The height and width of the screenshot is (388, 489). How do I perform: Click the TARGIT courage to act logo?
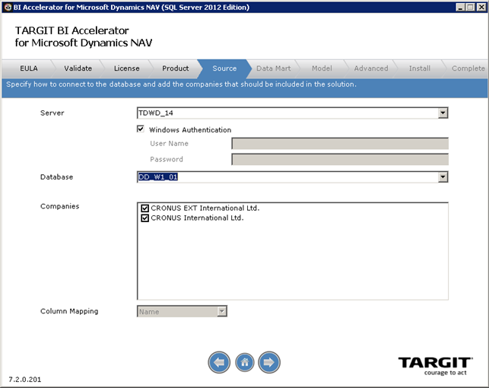(435, 366)
